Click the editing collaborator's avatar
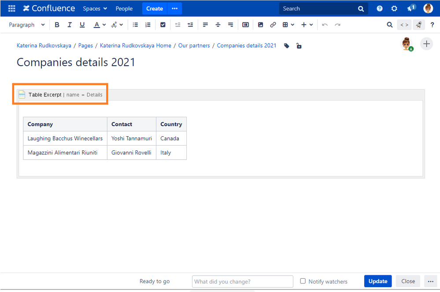Image resolution: width=440 pixels, height=292 pixels. click(x=407, y=44)
